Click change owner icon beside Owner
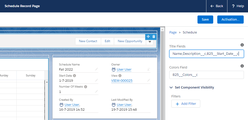Image resolution: width=248 pixels, height=120 pixels. click(148, 69)
